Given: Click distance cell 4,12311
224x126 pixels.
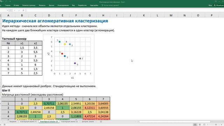Looking at the screenshot, I should (90, 108).
